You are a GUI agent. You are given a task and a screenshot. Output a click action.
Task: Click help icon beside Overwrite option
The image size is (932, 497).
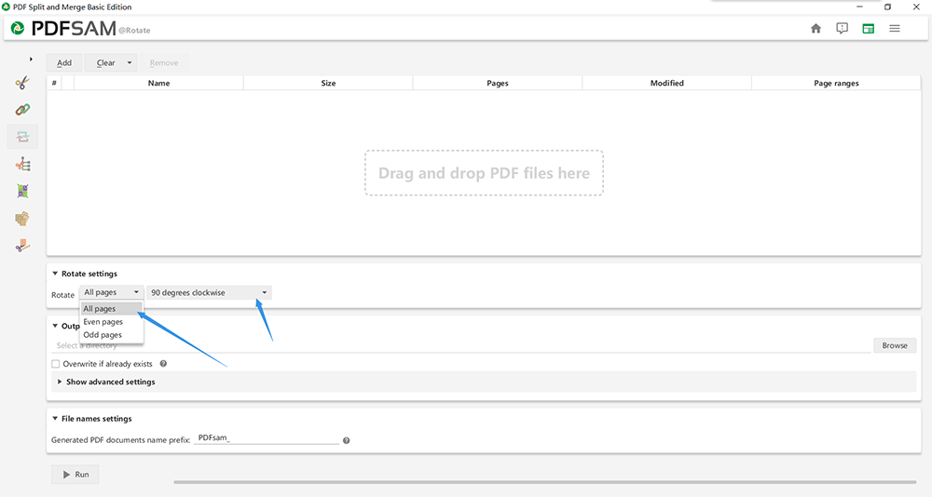click(163, 364)
